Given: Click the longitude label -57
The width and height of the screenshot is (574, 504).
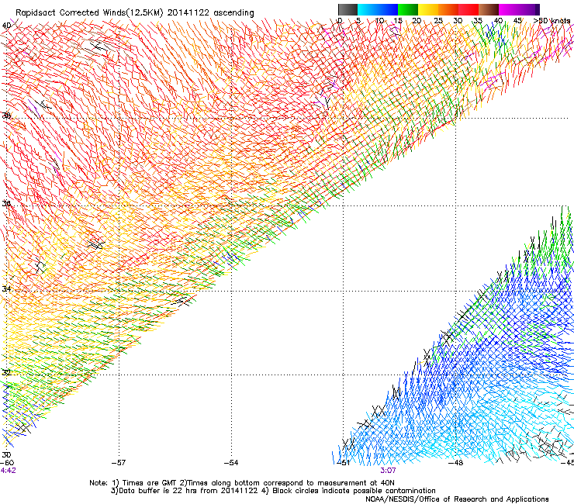Looking at the screenshot, I should click(x=119, y=463).
